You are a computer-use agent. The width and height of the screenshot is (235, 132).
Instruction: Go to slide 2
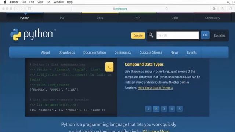(x=156, y=109)
